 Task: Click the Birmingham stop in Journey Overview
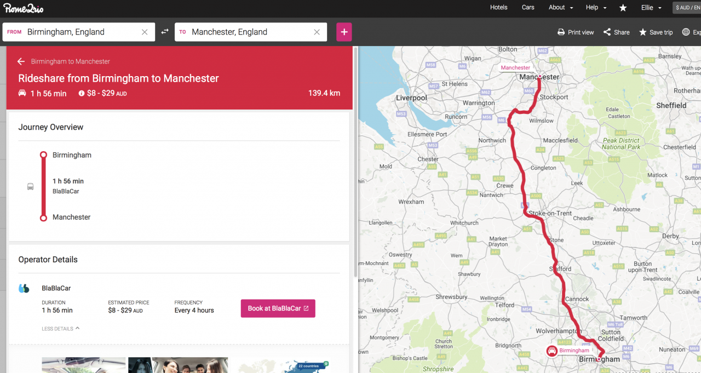pyautogui.click(x=72, y=155)
